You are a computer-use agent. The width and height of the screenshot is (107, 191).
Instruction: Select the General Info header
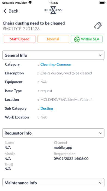tap(53, 55)
